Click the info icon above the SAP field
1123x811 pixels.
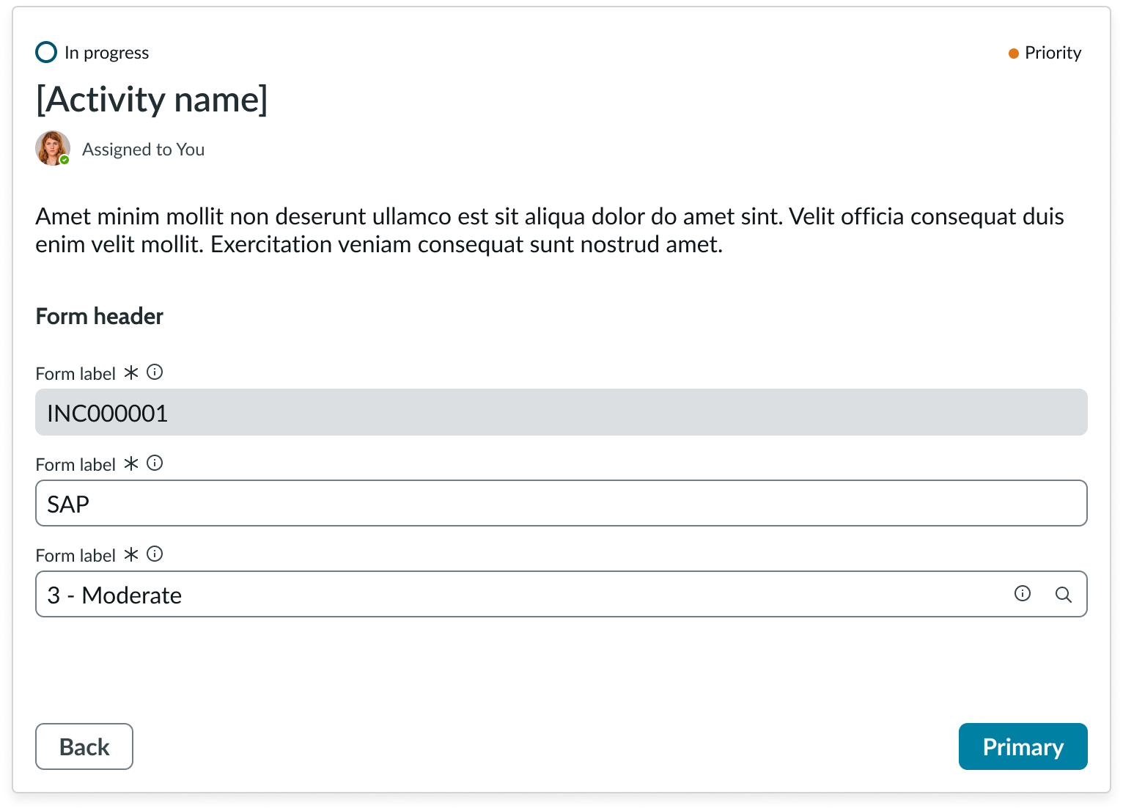click(x=155, y=463)
